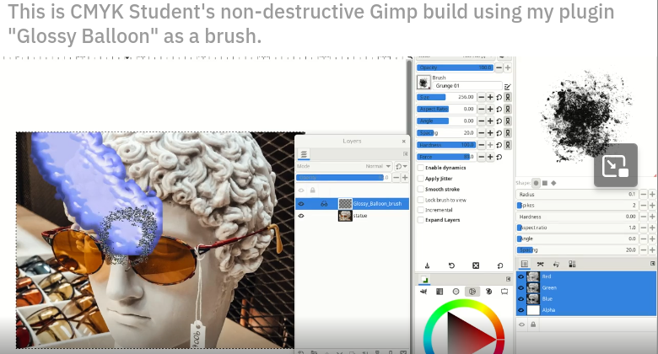Switch to the Undo History tab

[x=556, y=264]
